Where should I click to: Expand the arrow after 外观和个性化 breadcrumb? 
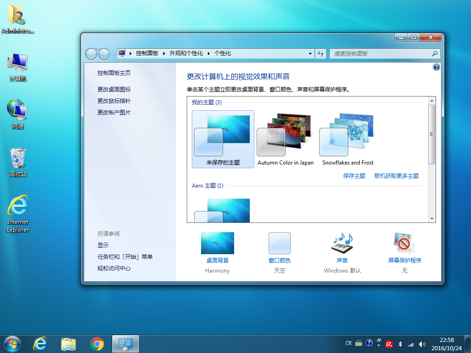point(208,53)
